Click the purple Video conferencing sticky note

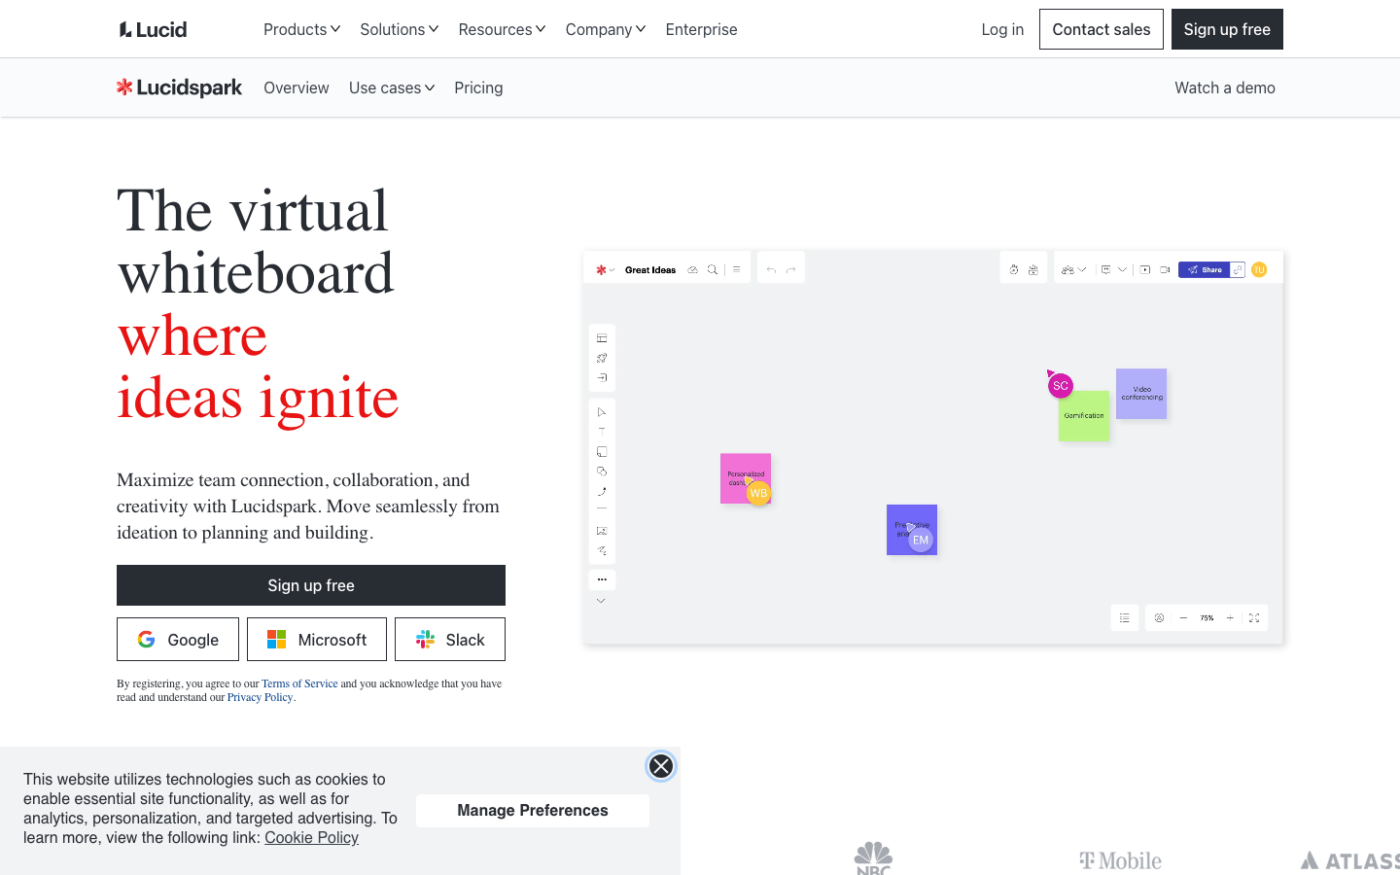1141,394
